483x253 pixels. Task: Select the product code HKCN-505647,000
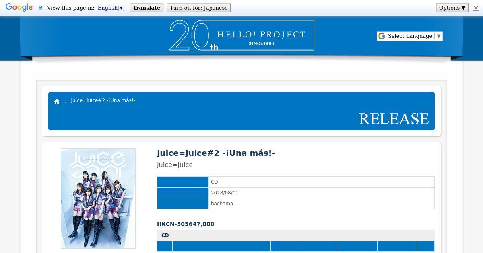(186, 224)
